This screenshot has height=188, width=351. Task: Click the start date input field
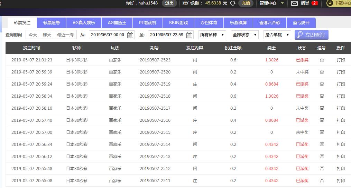click(108, 35)
